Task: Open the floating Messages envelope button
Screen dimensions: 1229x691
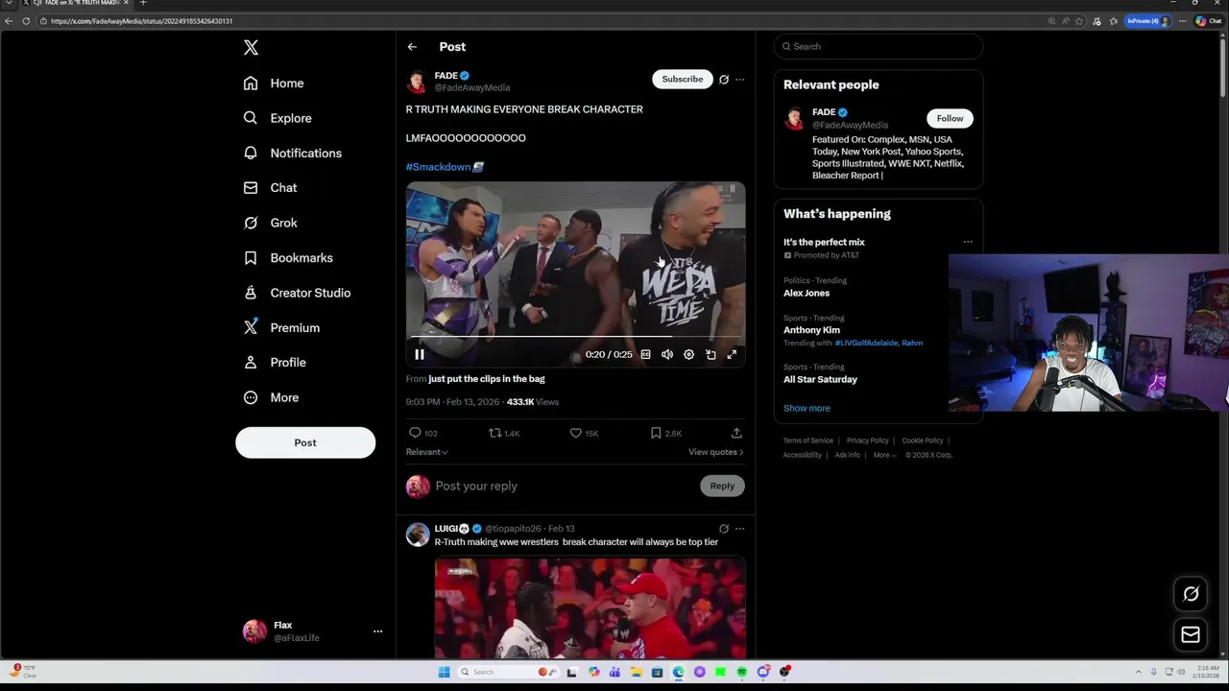Action: [1191, 634]
